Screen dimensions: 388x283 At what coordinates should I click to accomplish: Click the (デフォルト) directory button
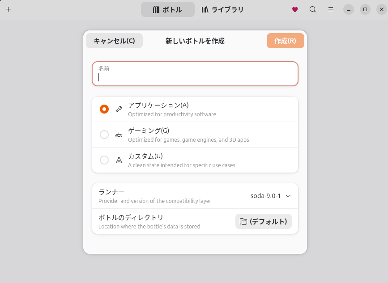coord(264,221)
